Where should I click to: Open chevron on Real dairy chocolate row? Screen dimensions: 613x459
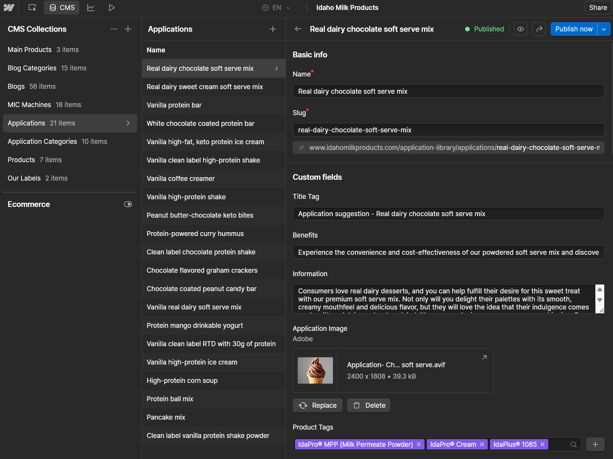[277, 68]
